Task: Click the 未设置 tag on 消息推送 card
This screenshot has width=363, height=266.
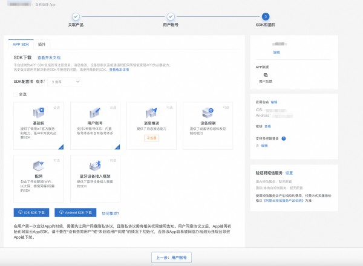Action: coord(151,138)
